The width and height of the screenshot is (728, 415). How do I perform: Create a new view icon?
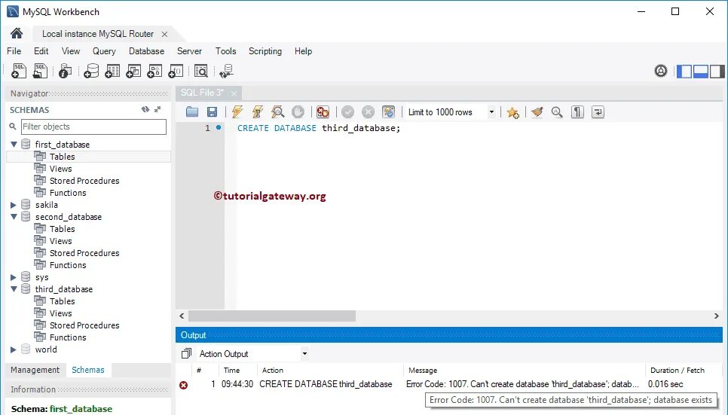pyautogui.click(x=133, y=71)
